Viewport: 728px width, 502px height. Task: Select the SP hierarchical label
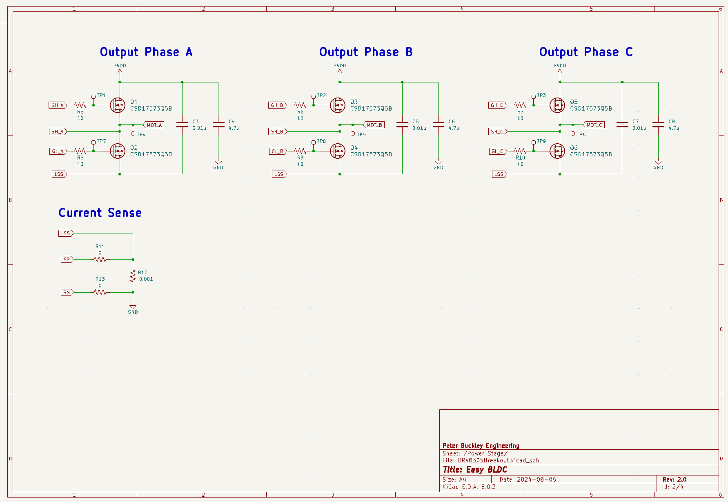(67, 260)
